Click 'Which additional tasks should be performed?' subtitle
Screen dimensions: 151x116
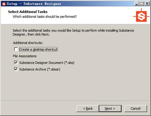[x=45, y=17]
